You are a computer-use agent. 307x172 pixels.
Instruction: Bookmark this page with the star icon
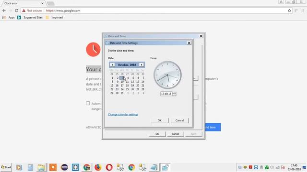[289, 11]
